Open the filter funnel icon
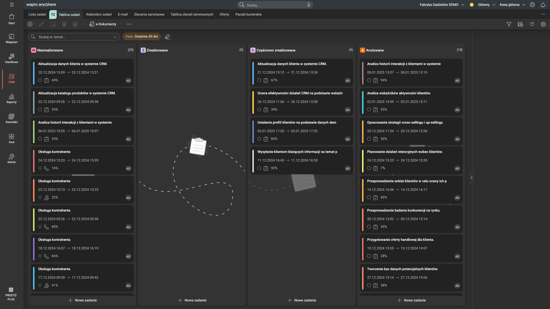Viewport: 550px width, 309px height. tap(509, 24)
